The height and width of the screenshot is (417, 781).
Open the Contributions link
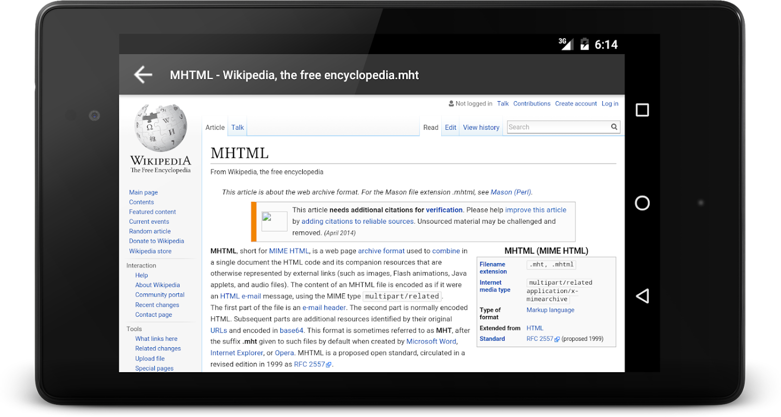coord(532,104)
